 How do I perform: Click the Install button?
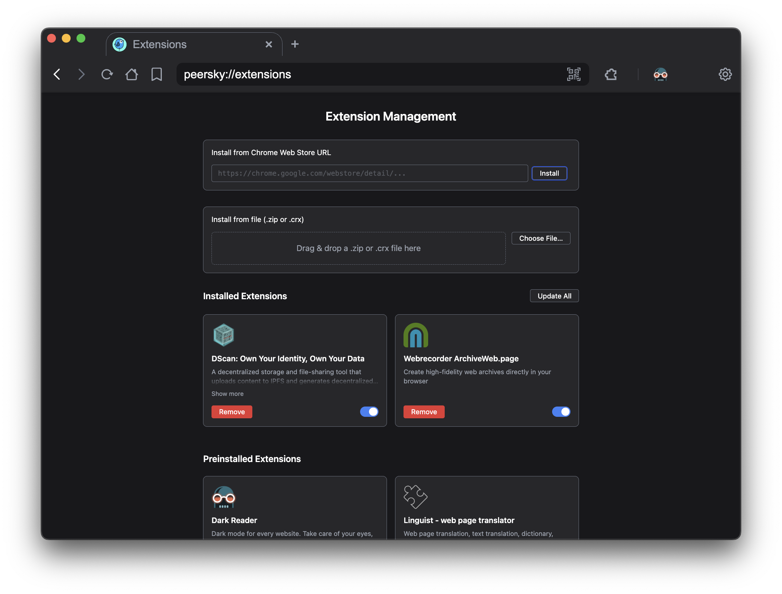pyautogui.click(x=549, y=173)
